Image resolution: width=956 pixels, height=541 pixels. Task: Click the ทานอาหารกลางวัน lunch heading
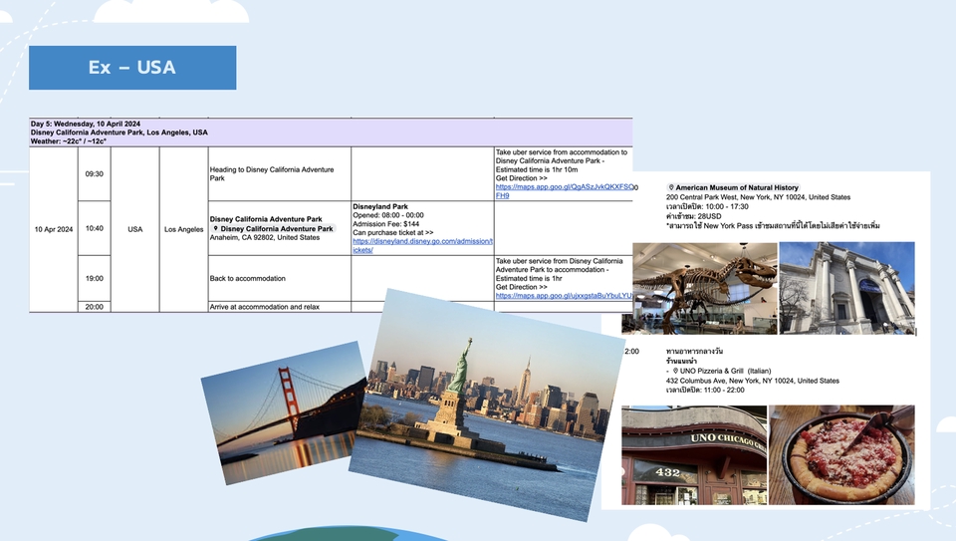click(x=694, y=352)
